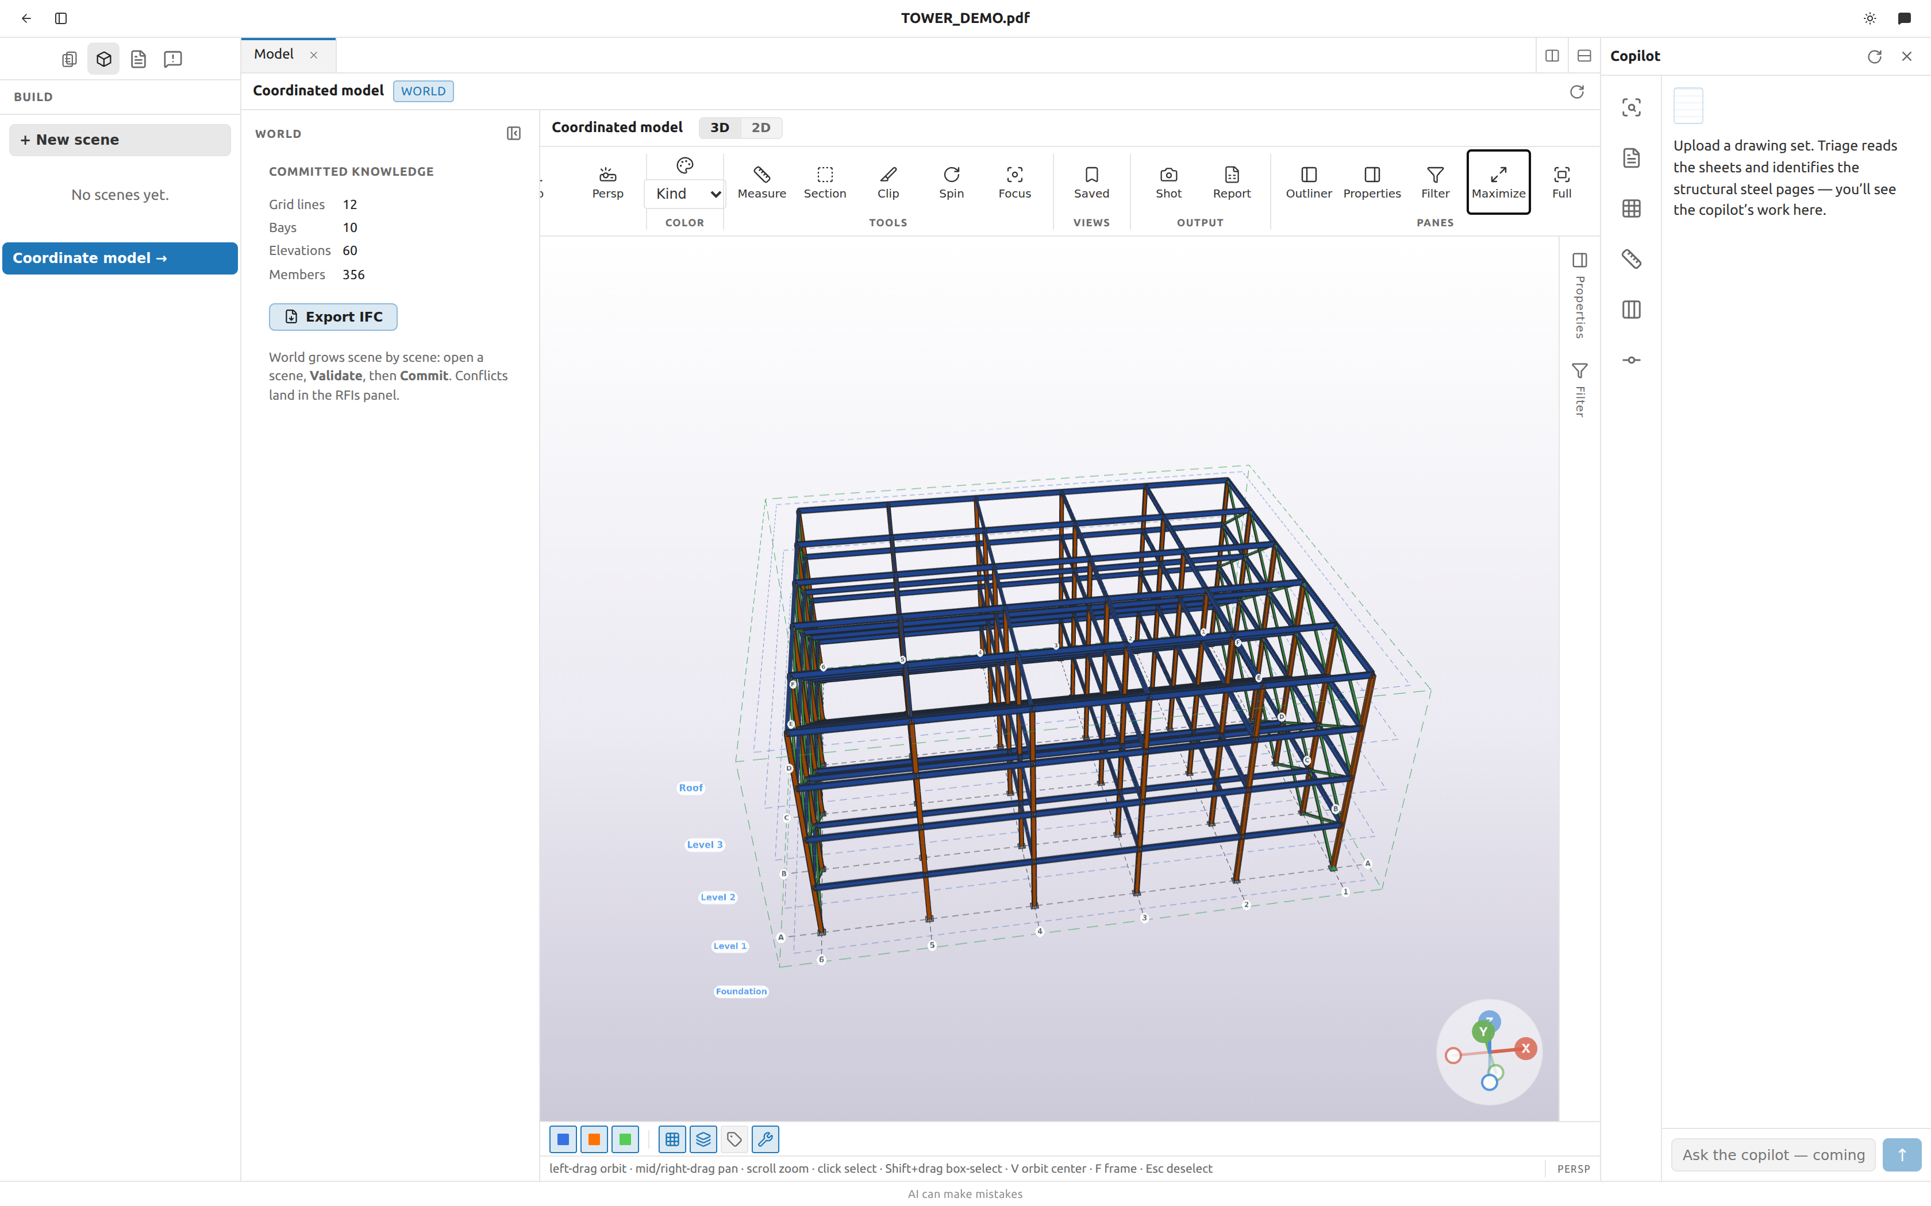Refresh the Copilot panel
Viewport: 1931px width, 1206px height.
[1874, 56]
